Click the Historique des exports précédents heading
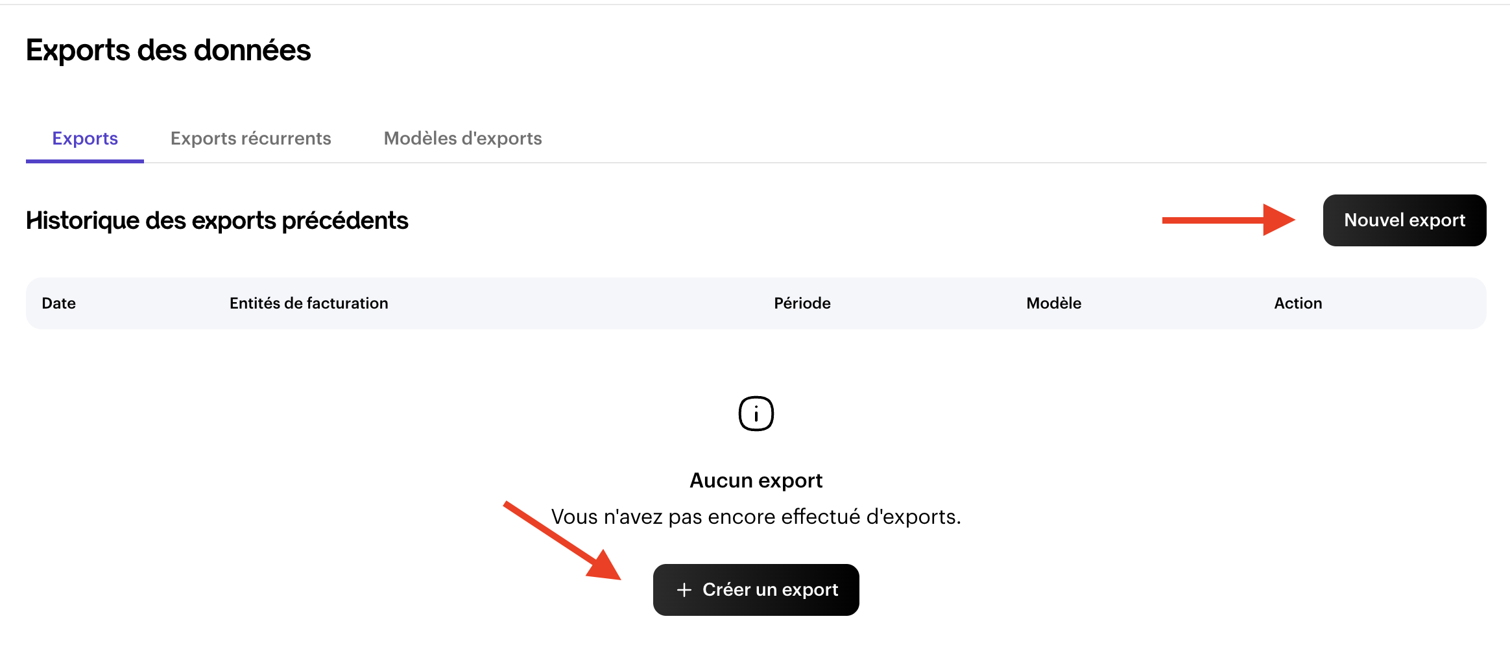 (217, 220)
